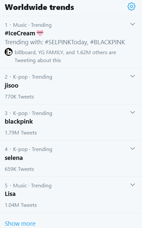This screenshot has width=142, height=228.
Task: Click the pink heart emoji beside #IceCream
Action: tap(40, 33)
